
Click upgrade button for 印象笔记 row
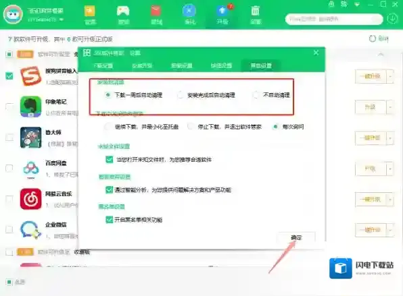coord(371,107)
